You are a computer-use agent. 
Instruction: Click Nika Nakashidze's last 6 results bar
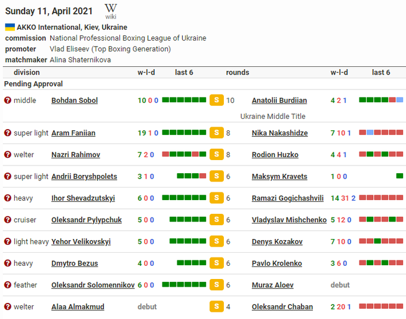click(x=381, y=133)
